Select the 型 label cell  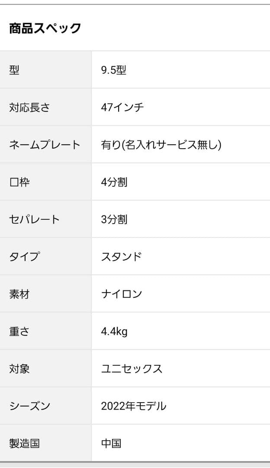click(14, 70)
